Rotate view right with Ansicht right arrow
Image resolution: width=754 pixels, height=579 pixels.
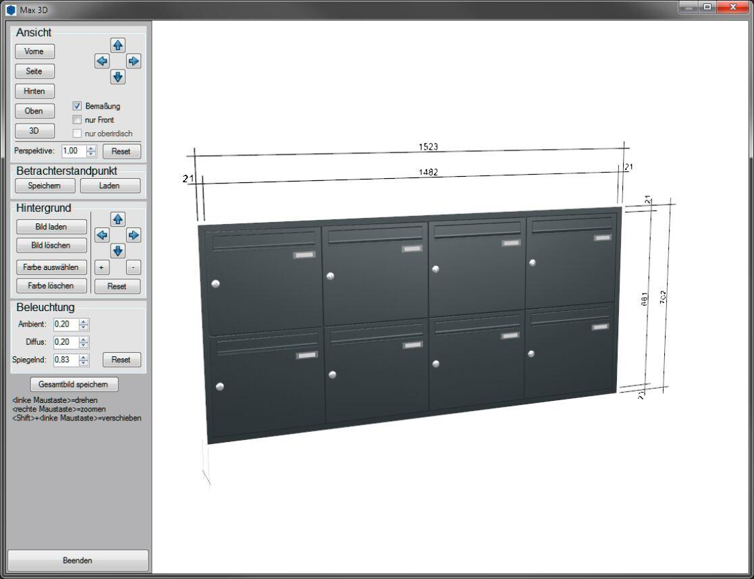click(x=134, y=61)
